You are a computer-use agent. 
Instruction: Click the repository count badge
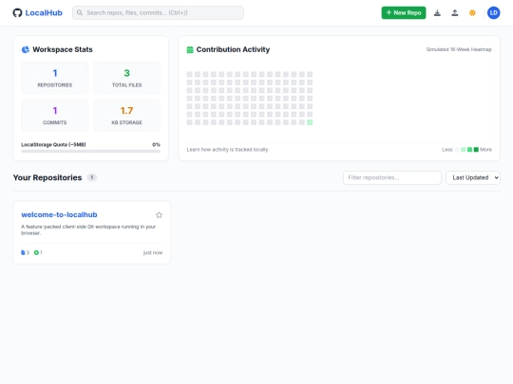pyautogui.click(x=92, y=177)
